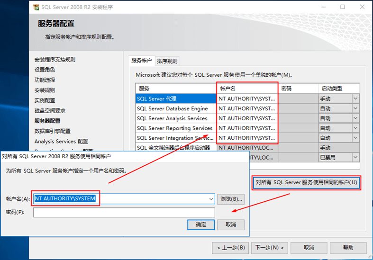Image resolution: width=373 pixels, height=260 pixels.
Task: Click the SQL Server setup title bar icon
Action: [36, 7]
